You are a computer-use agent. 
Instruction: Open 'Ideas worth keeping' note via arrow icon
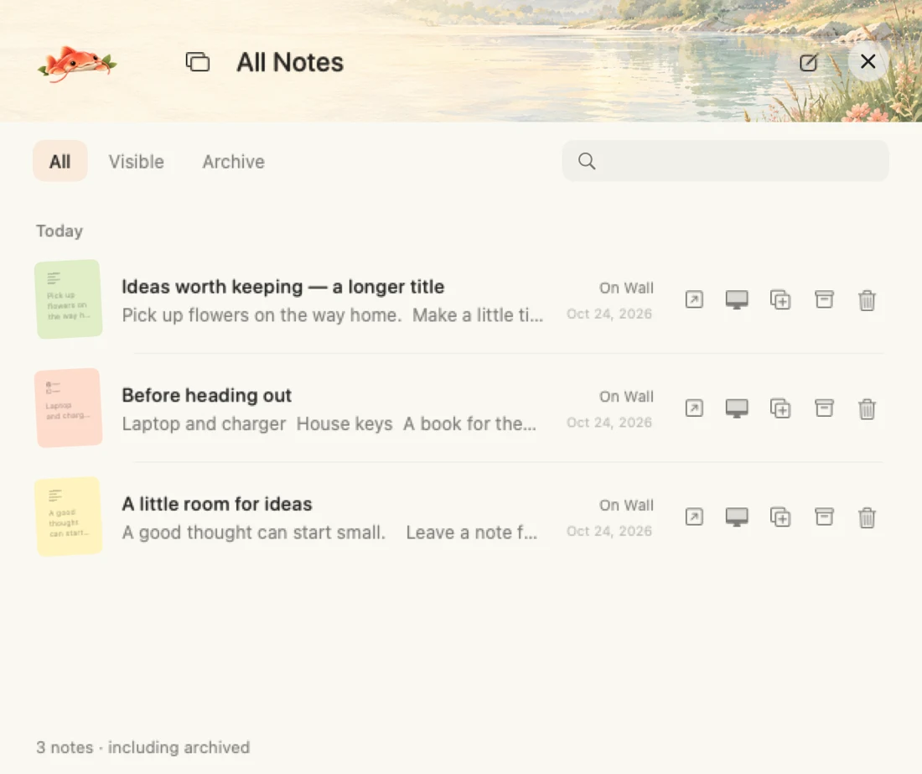[x=694, y=299]
